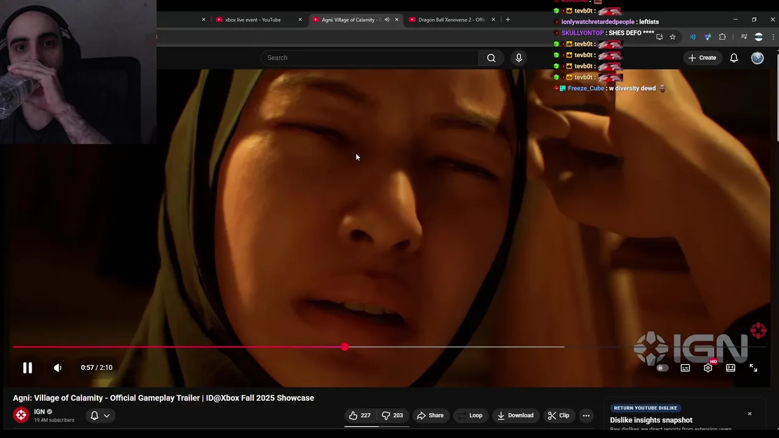Click the video title text
Image resolution: width=779 pixels, height=438 pixels.
(x=164, y=398)
